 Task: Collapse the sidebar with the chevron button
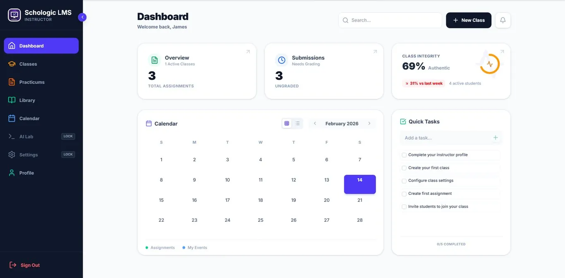pos(82,17)
